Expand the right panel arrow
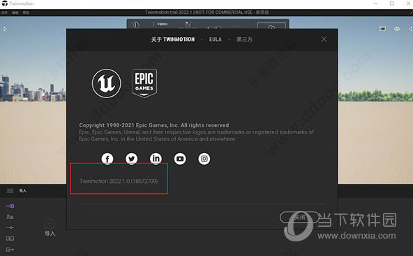Image resolution: width=413 pixels, height=256 pixels. pyautogui.click(x=411, y=29)
